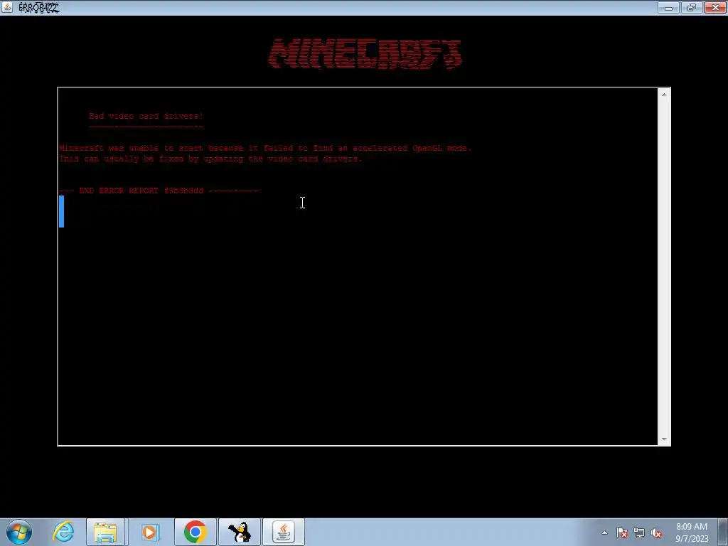Click the ERROR422 window title text
Screen dimensions: 728x546
[39, 7]
